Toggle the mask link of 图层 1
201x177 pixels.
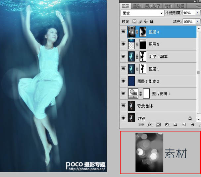(x=137, y=69)
